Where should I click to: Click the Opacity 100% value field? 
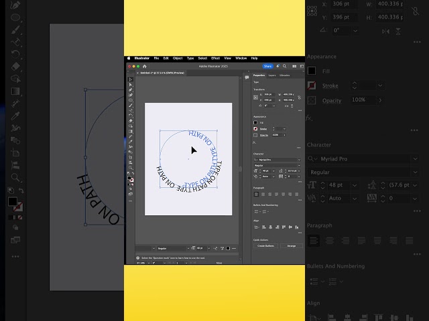(277, 135)
